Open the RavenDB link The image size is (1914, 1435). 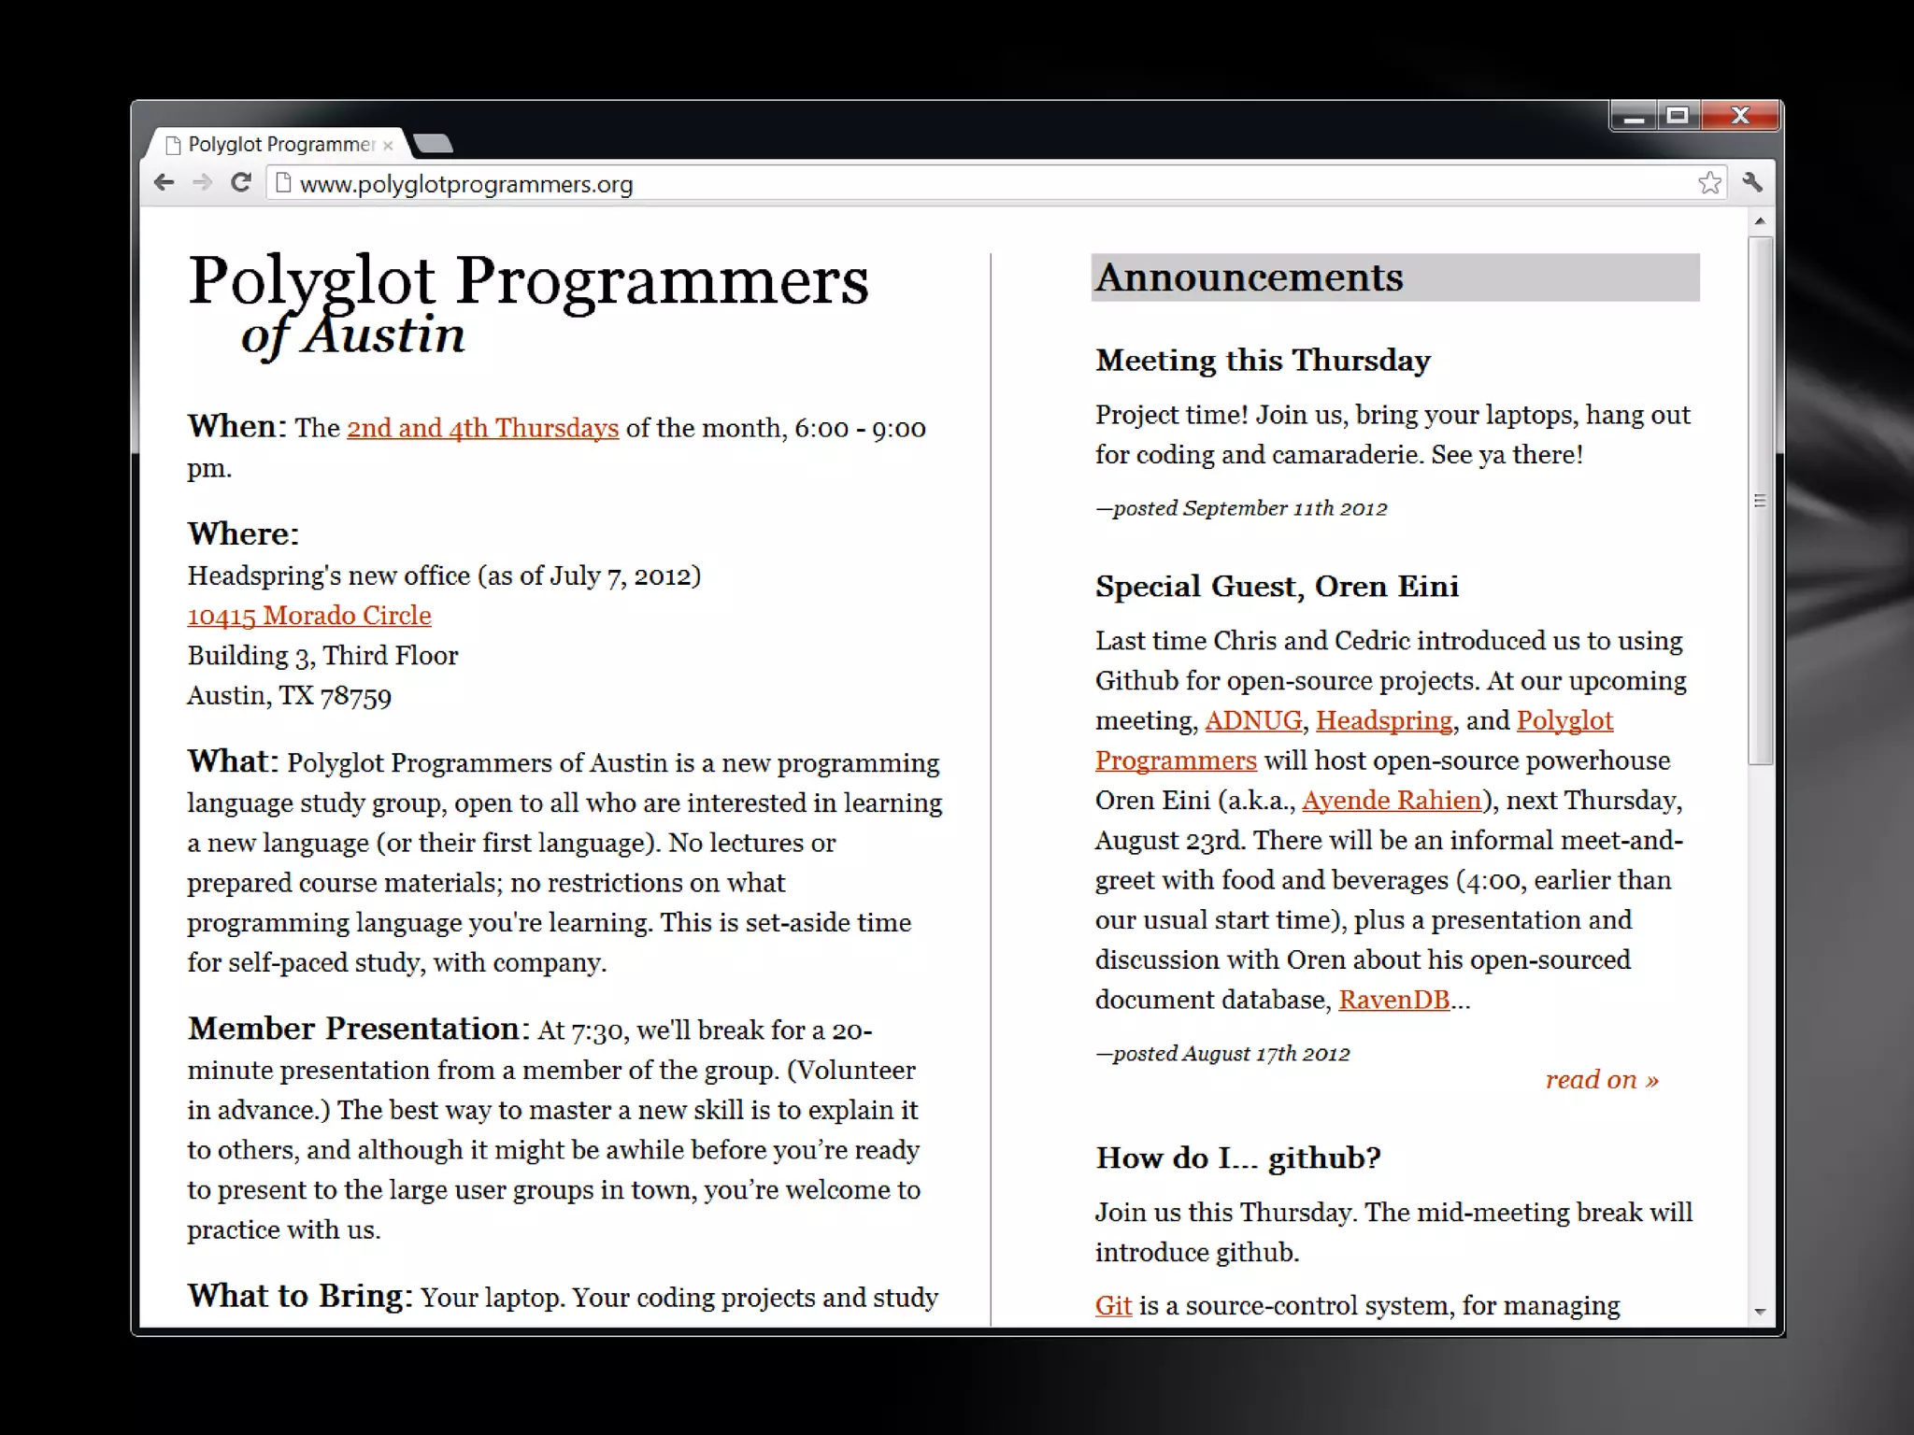pos(1393,1001)
